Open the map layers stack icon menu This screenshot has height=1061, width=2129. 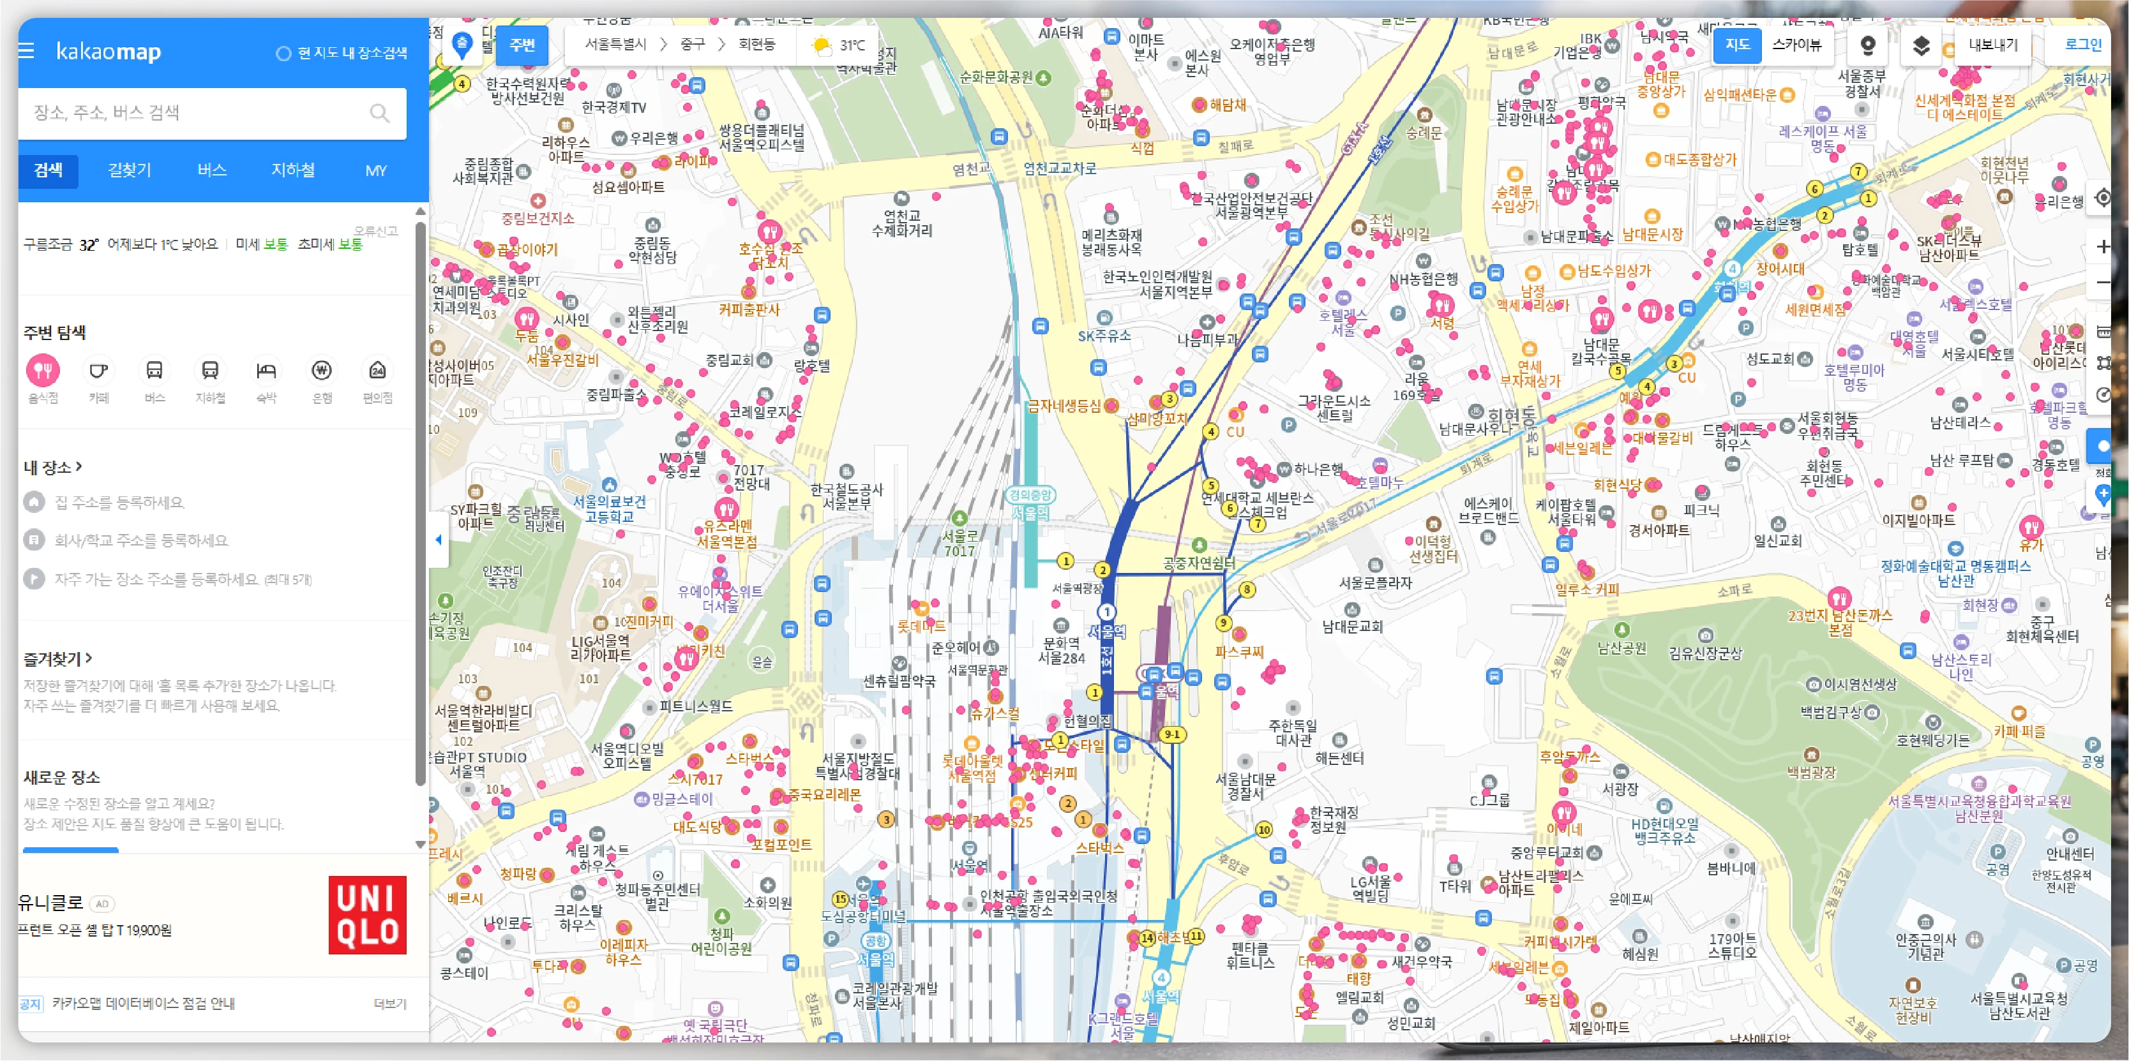pyautogui.click(x=1921, y=45)
